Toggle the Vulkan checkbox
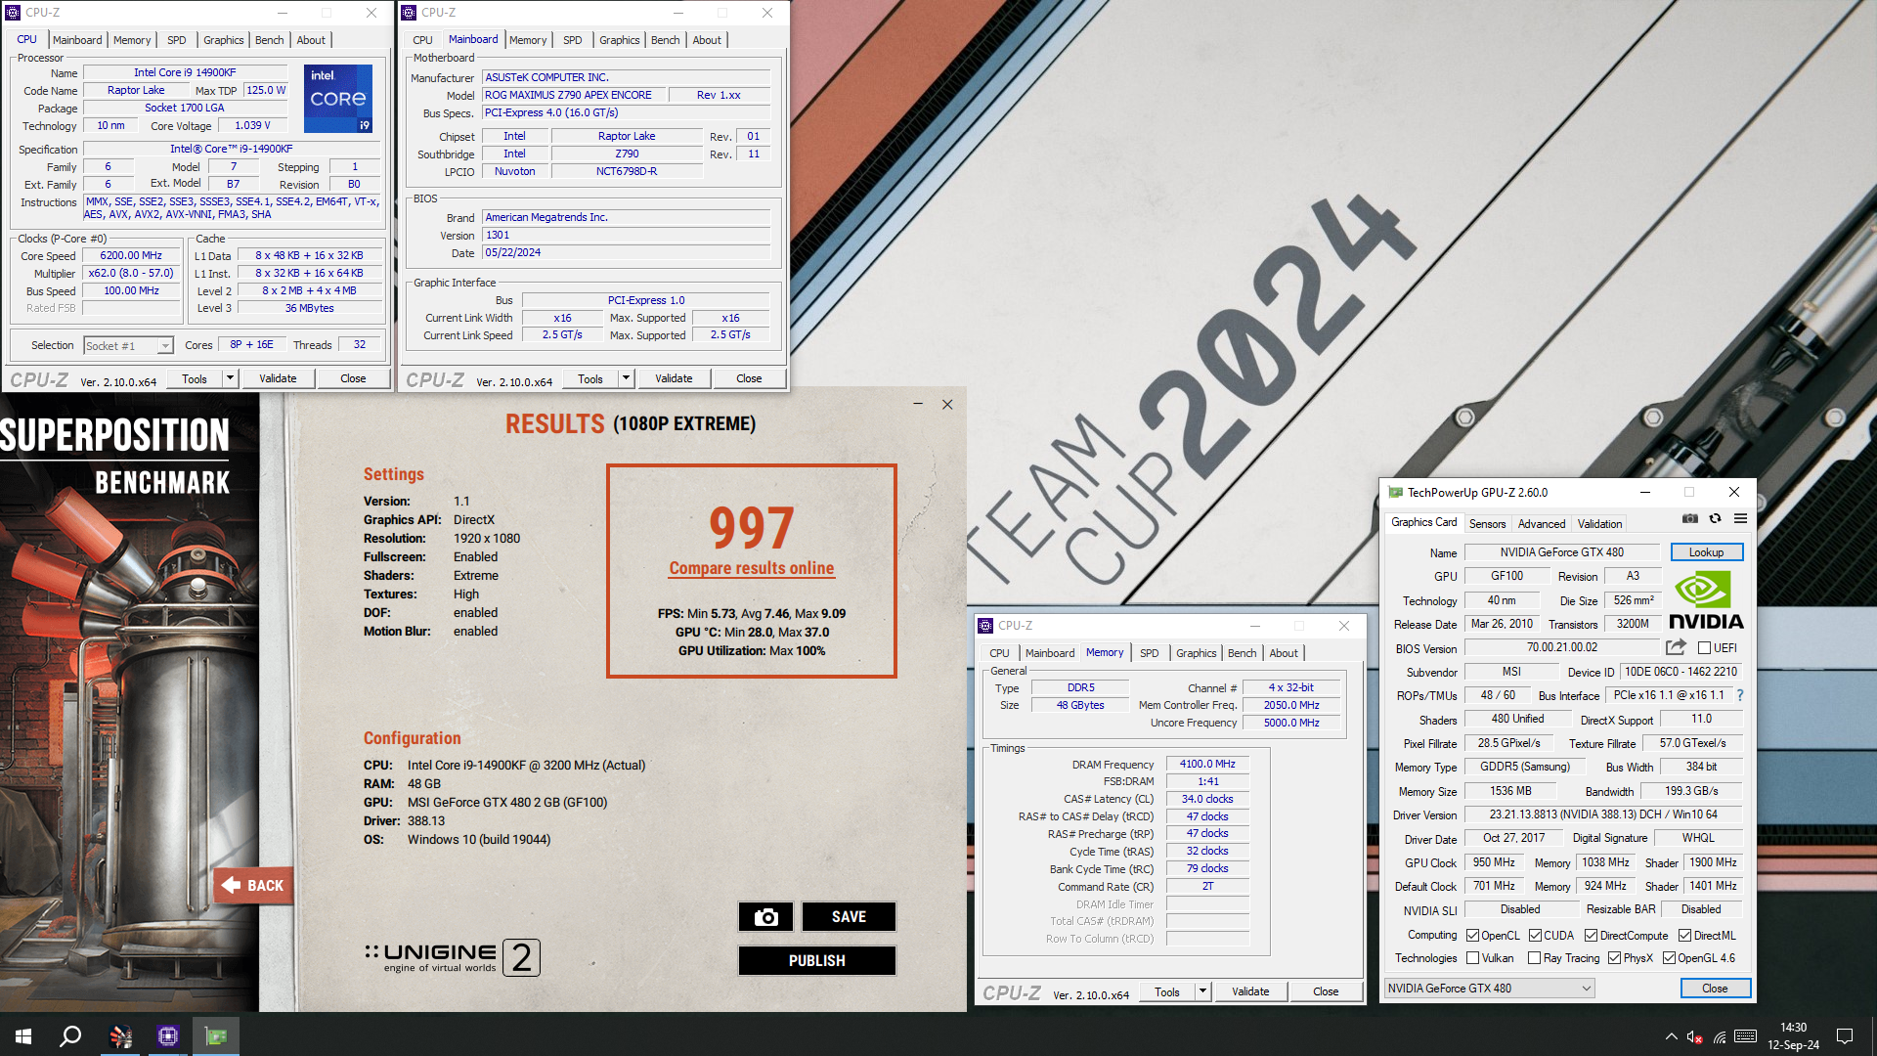The height and width of the screenshot is (1056, 1877). 1472,958
